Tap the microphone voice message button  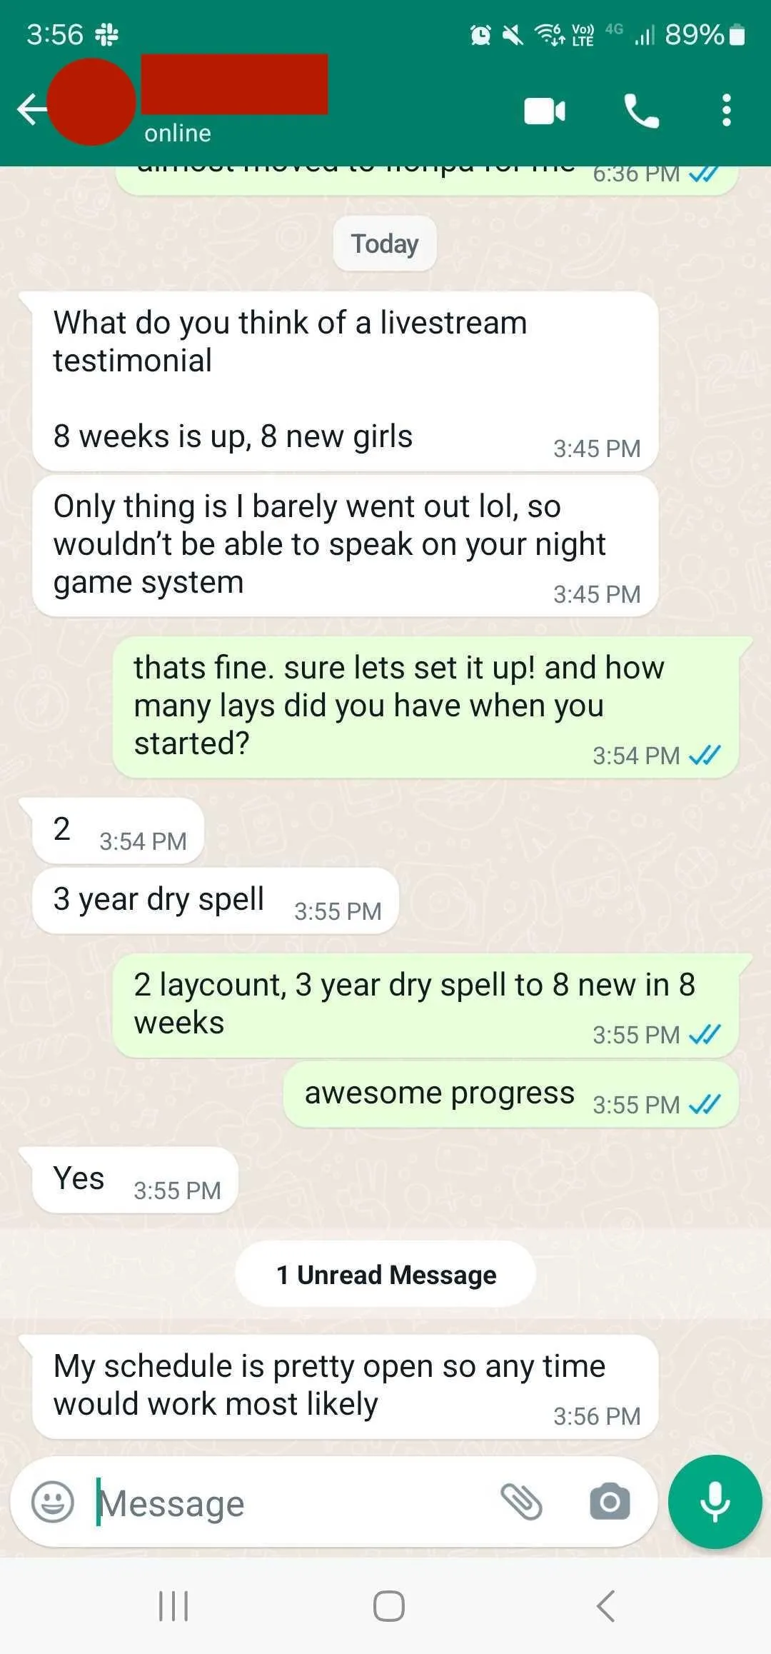(715, 1502)
